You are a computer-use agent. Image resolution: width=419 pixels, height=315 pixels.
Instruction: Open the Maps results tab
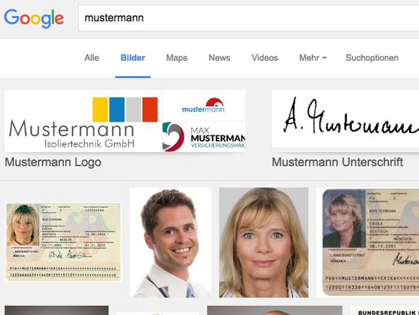coord(177,58)
